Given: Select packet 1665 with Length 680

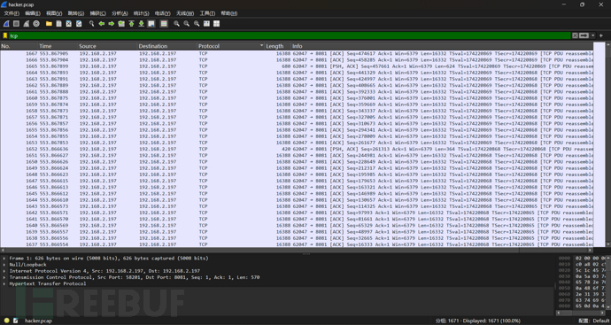Looking at the screenshot, I should click(297, 66).
